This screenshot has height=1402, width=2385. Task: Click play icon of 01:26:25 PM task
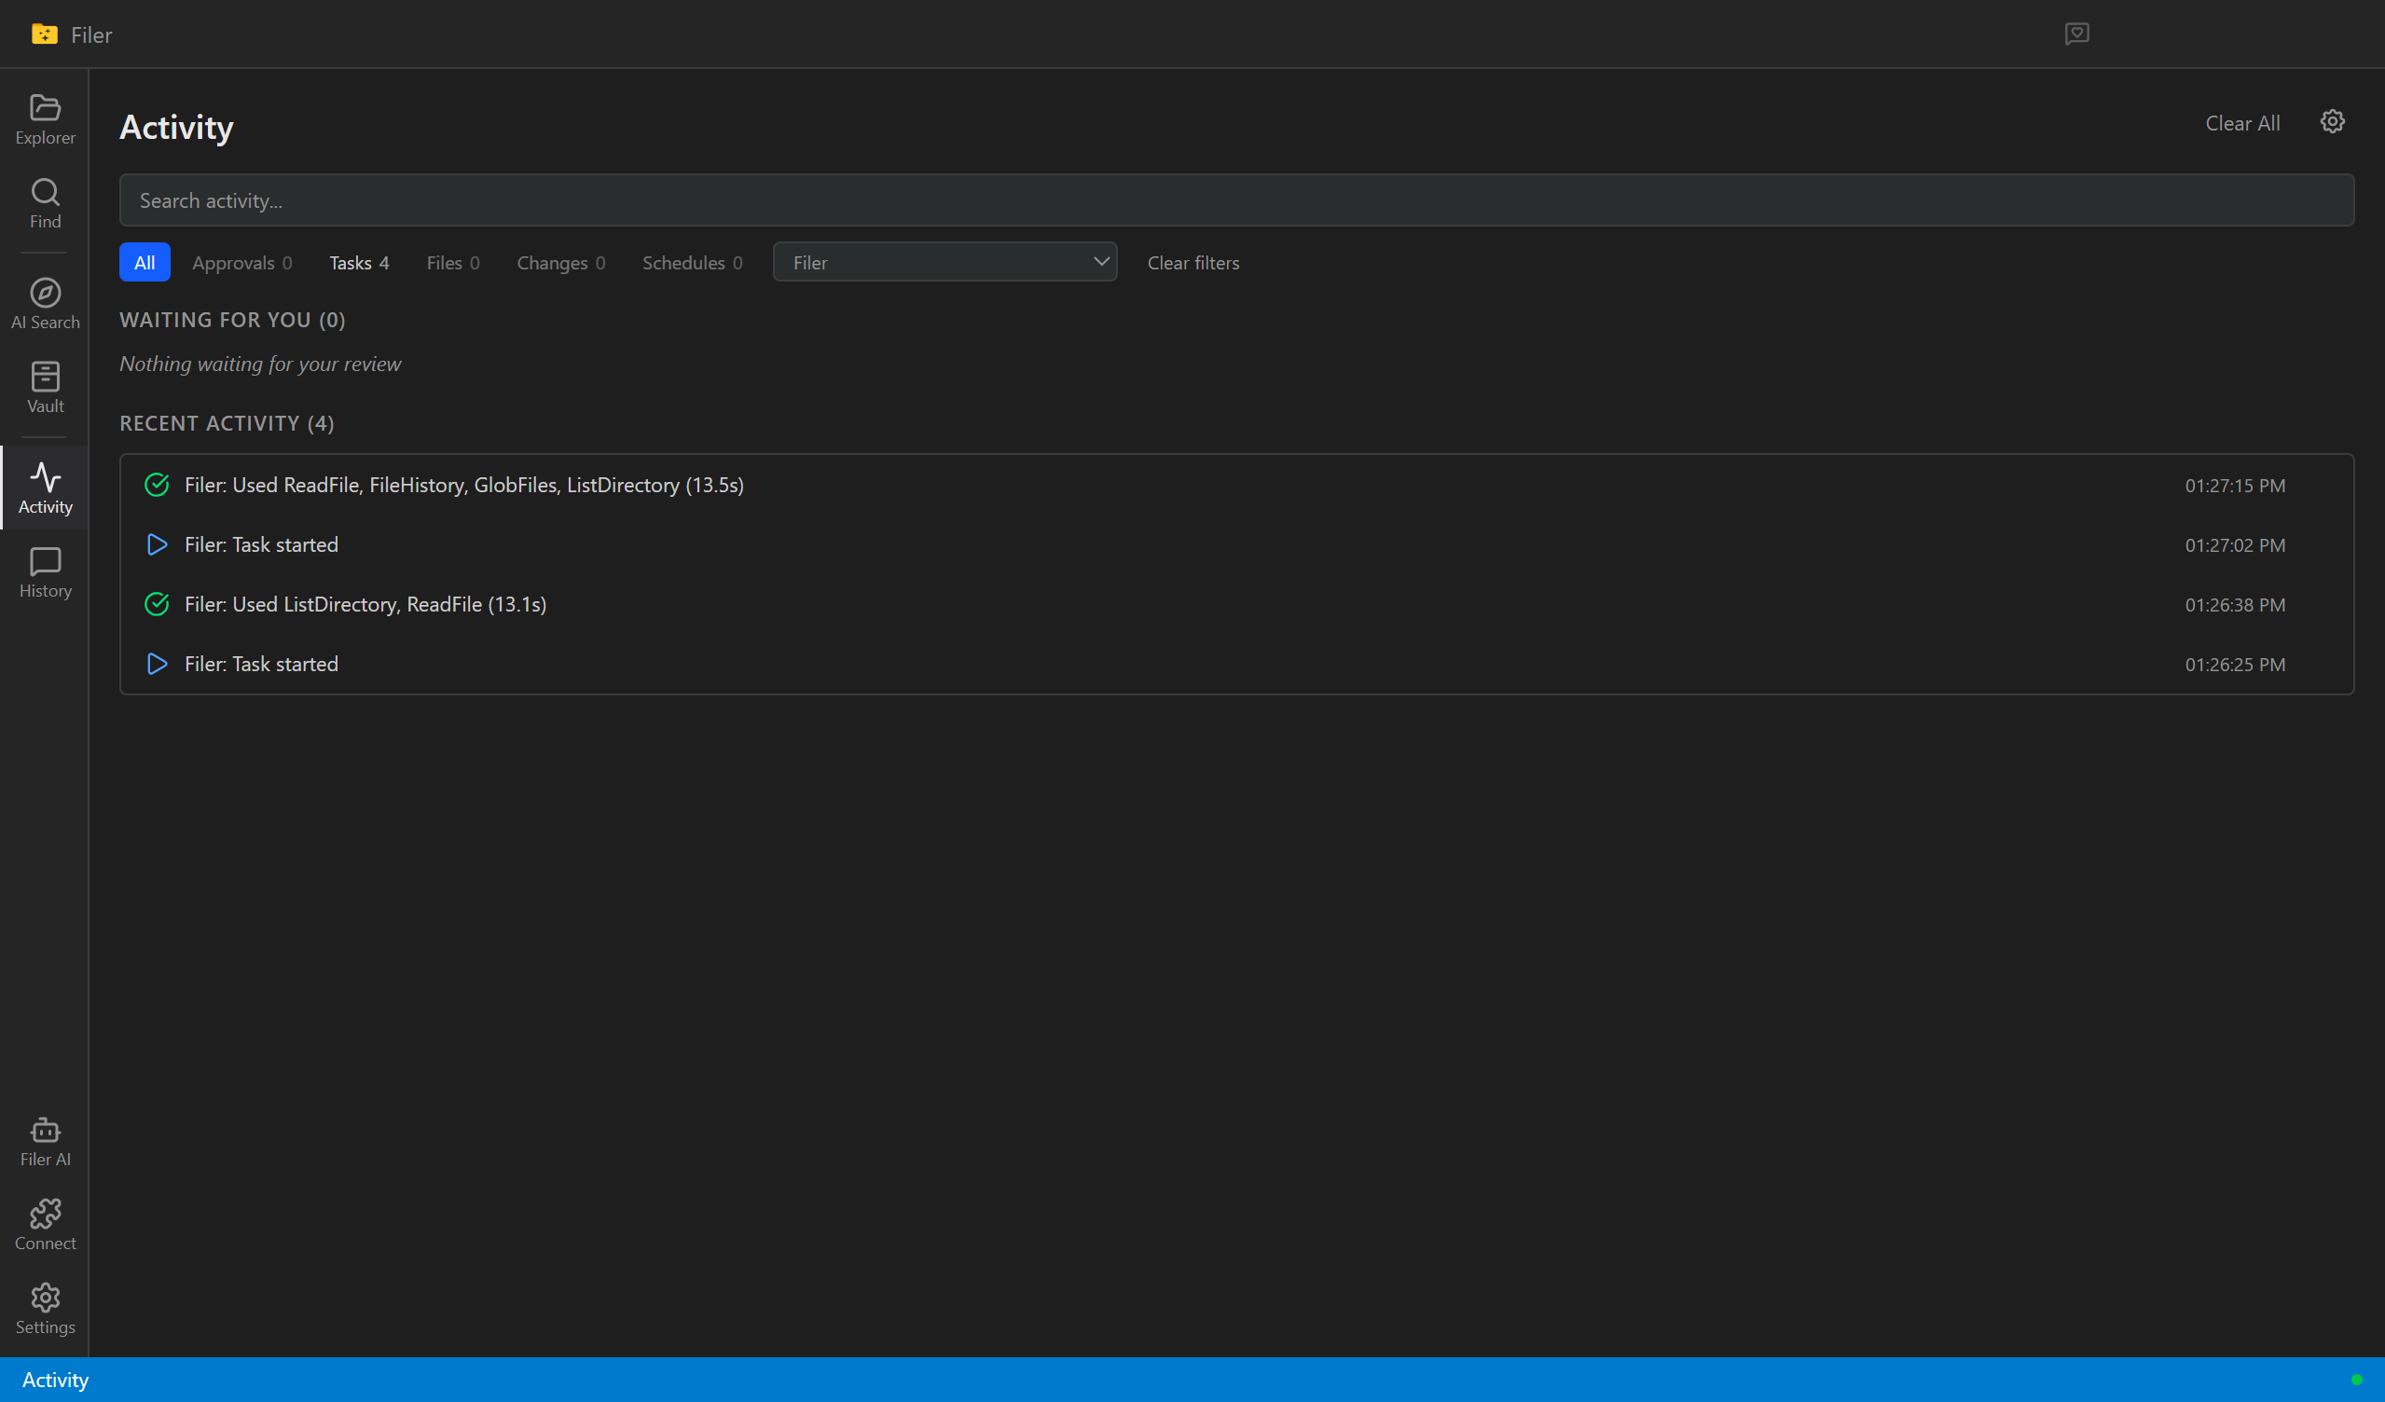(x=158, y=664)
